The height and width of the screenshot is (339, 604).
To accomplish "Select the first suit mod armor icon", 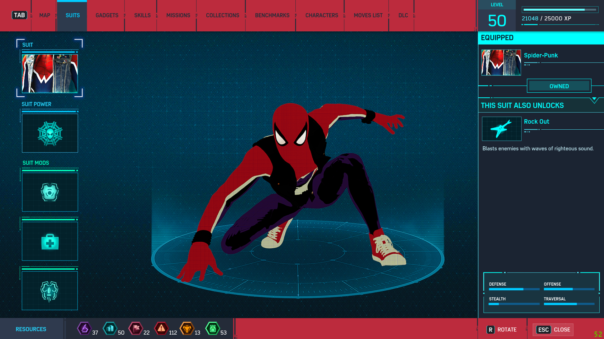I will click(50, 192).
